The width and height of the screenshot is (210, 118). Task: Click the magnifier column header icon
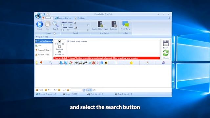click(x=51, y=63)
